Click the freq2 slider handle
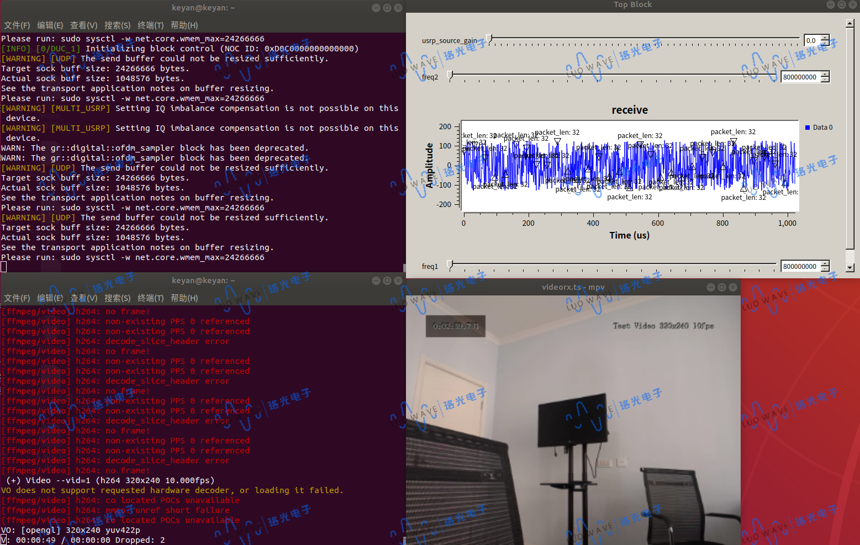This screenshot has height=545, width=860. [450, 75]
